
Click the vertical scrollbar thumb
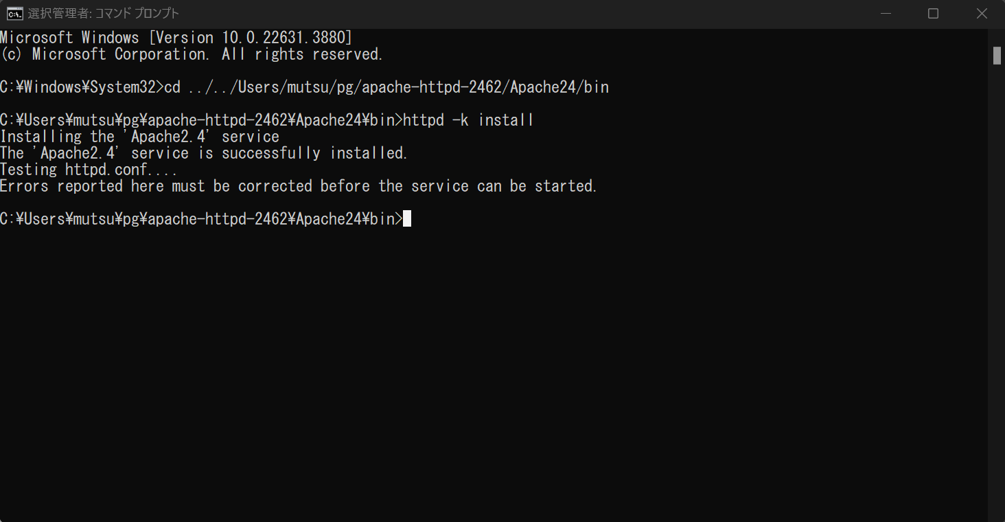pos(997,56)
